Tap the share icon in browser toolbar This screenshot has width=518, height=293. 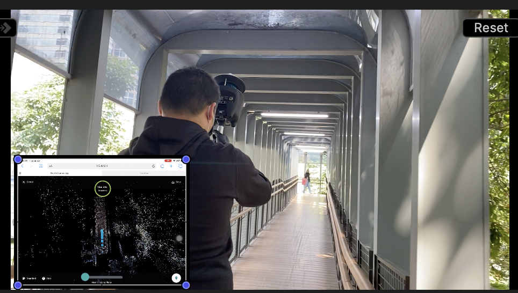point(162,166)
